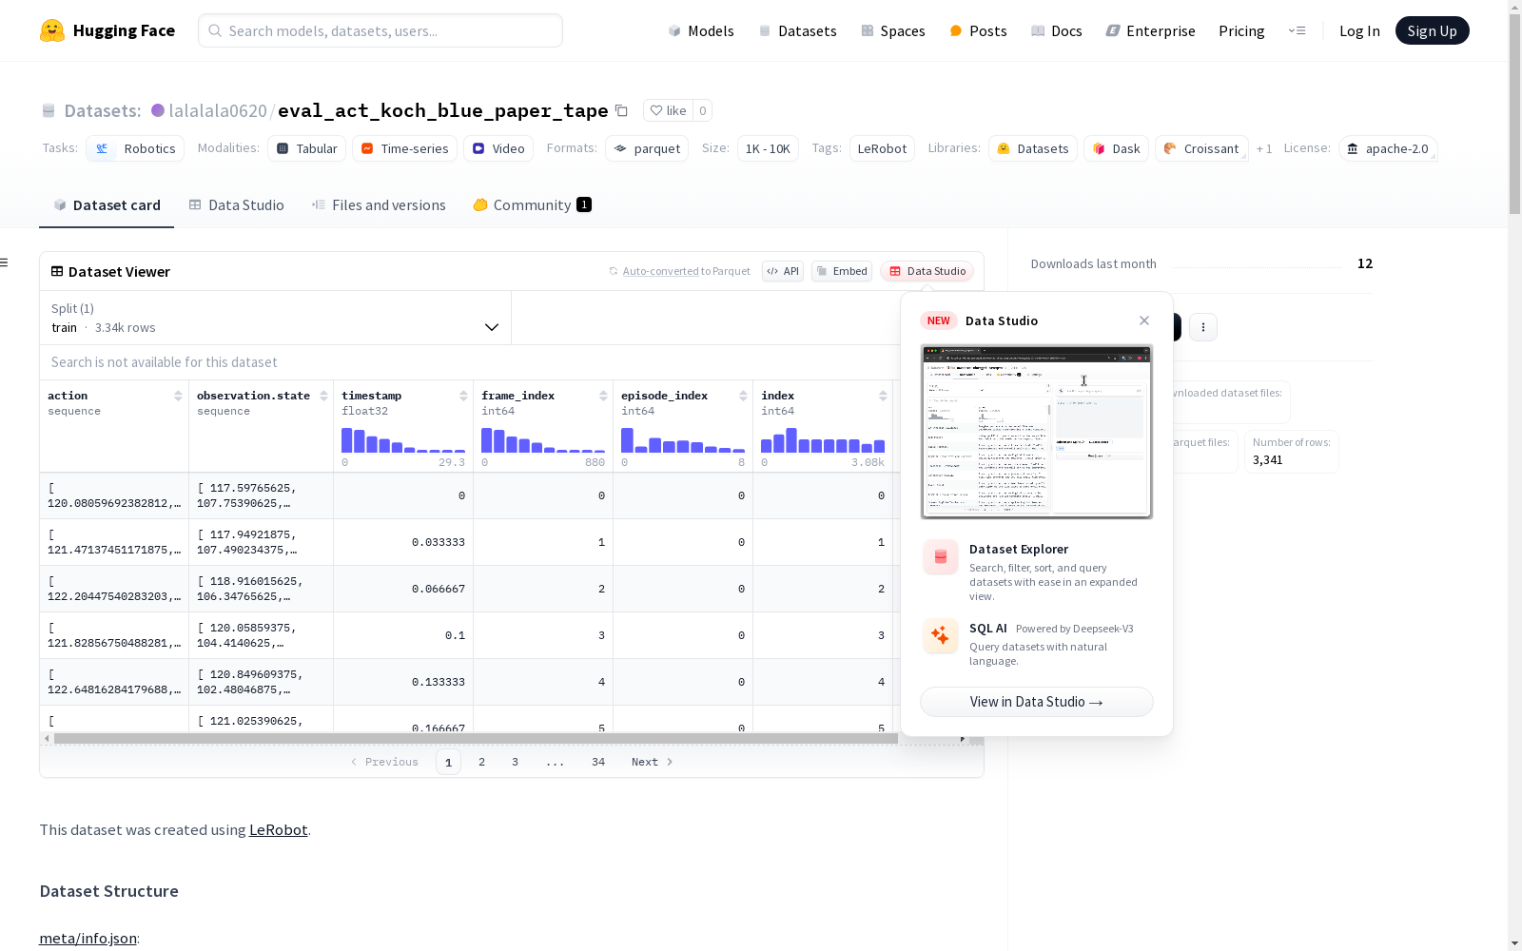Sort the action column
The image size is (1522, 951).
coord(178,396)
